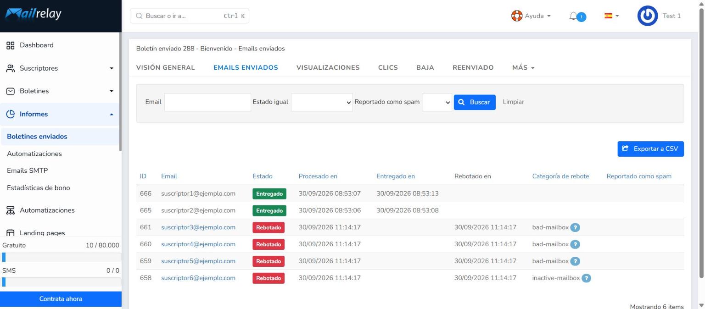This screenshot has height=309, width=705.
Task: Click ID 666 cell
Action: (x=145, y=193)
